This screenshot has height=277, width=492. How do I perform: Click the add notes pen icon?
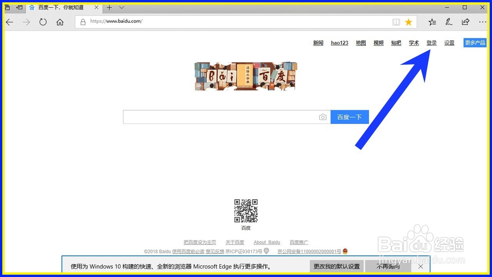click(449, 22)
